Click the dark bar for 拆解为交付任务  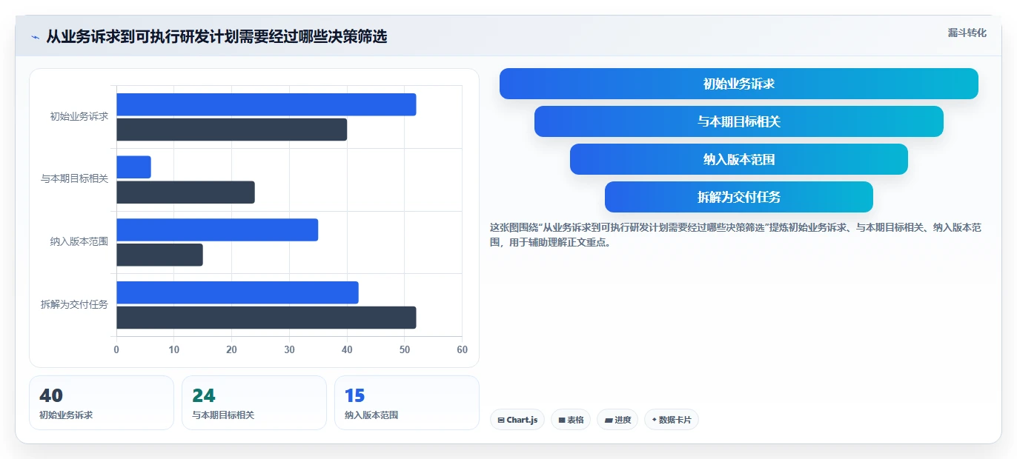point(266,318)
